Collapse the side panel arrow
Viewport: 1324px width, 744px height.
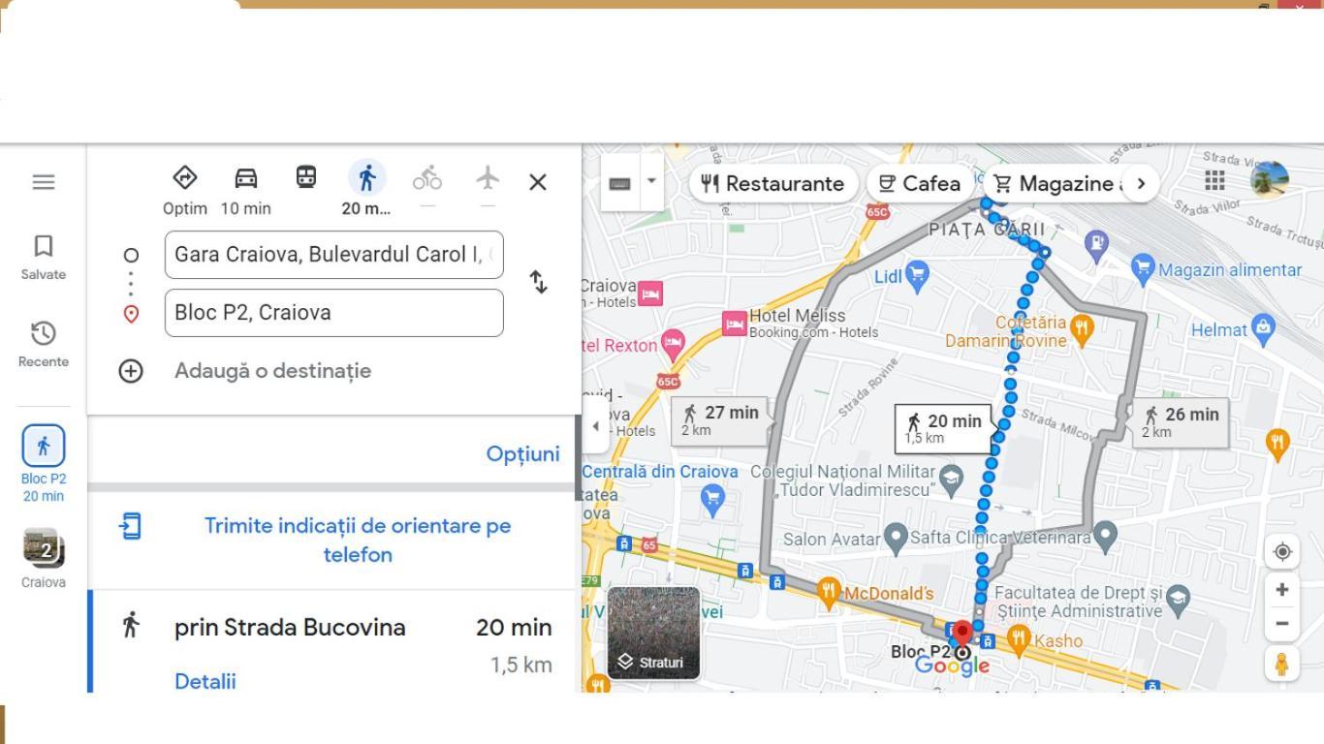tap(595, 426)
